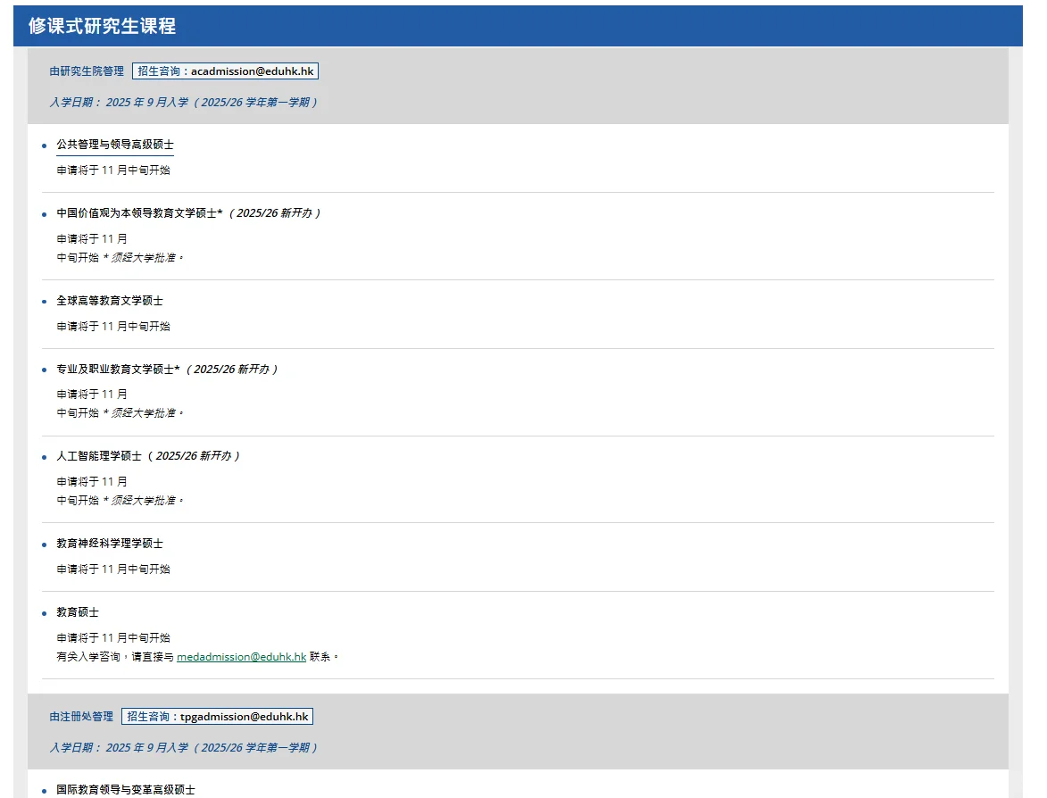Open 教育硕士 programme
The width and height of the screenshot is (1047, 798).
click(78, 612)
